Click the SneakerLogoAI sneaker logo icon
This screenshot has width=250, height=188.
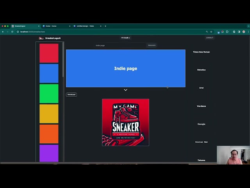pos(41,38)
